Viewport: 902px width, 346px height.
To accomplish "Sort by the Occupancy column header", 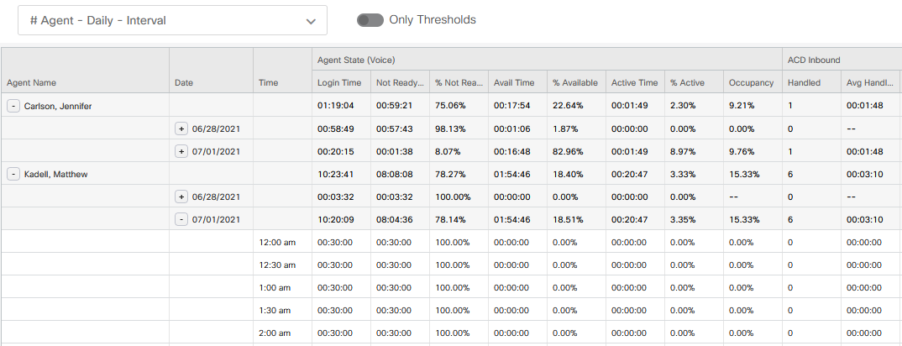I will pos(752,83).
